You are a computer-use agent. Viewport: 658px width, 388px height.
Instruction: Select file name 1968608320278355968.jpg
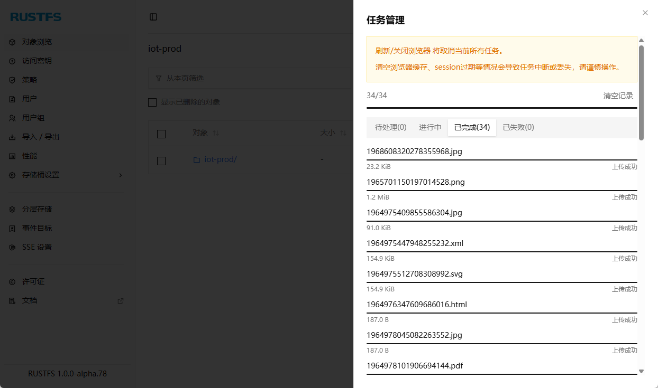(x=414, y=152)
